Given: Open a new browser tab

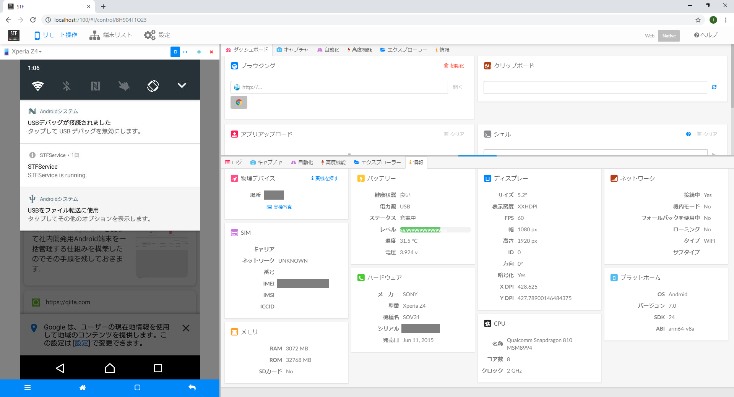Looking at the screenshot, I should (103, 6).
